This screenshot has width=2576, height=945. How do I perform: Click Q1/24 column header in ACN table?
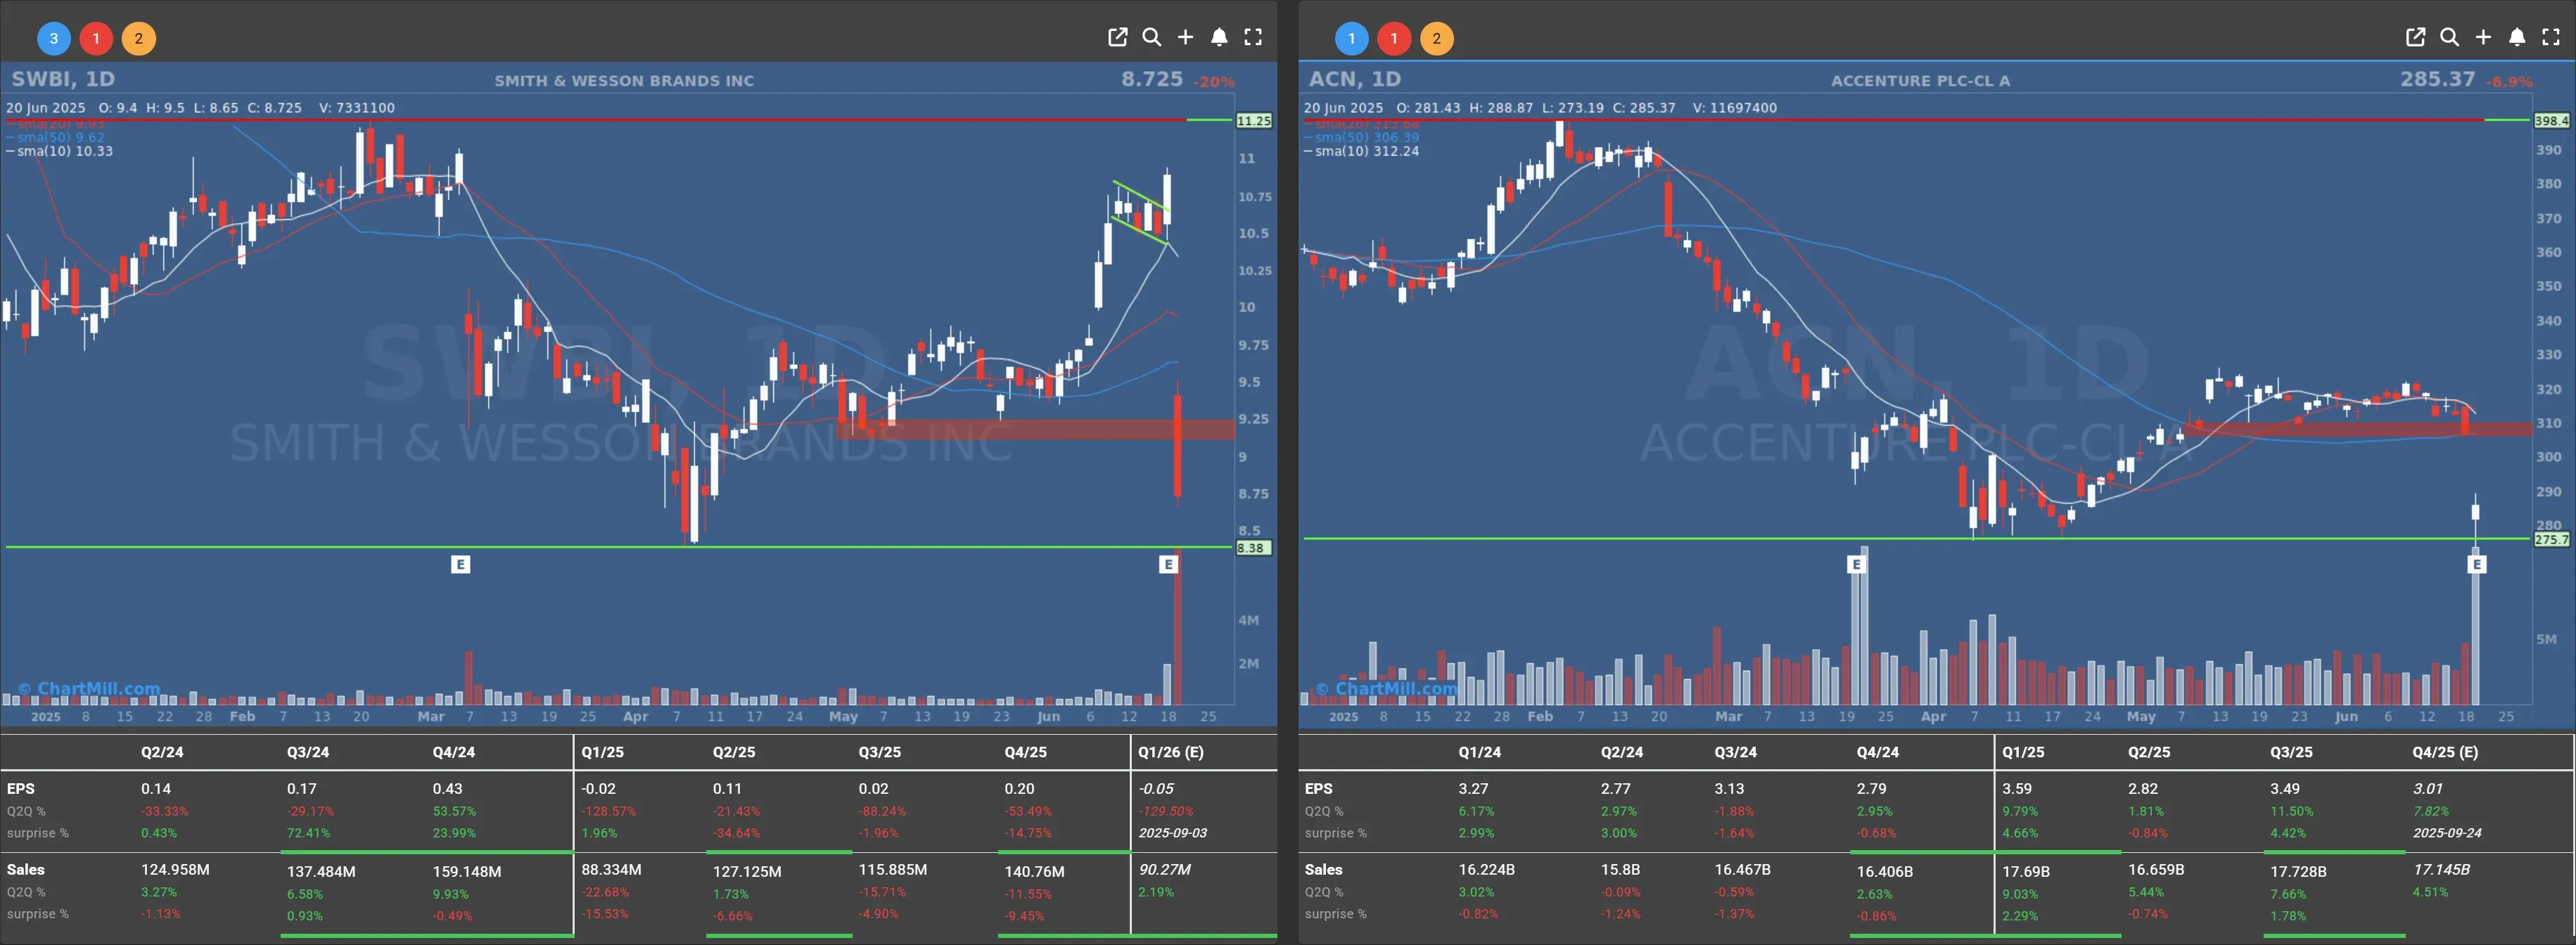coord(1479,752)
